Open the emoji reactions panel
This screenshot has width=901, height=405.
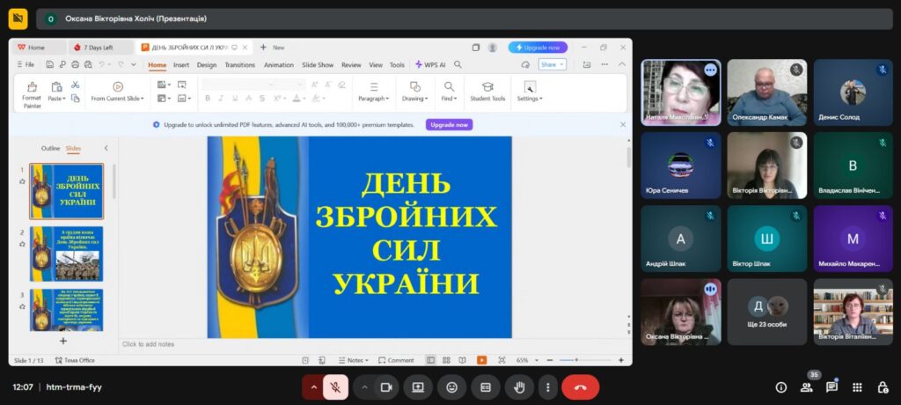tap(451, 387)
